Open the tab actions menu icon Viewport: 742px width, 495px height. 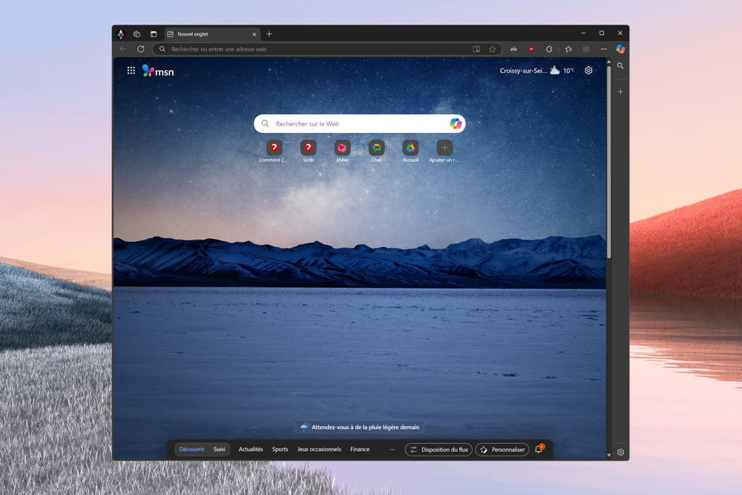coord(154,34)
